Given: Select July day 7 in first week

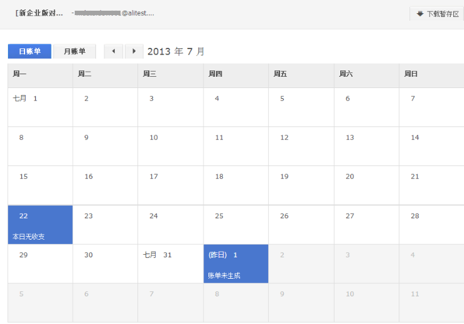Looking at the screenshot, I should 432,108.
